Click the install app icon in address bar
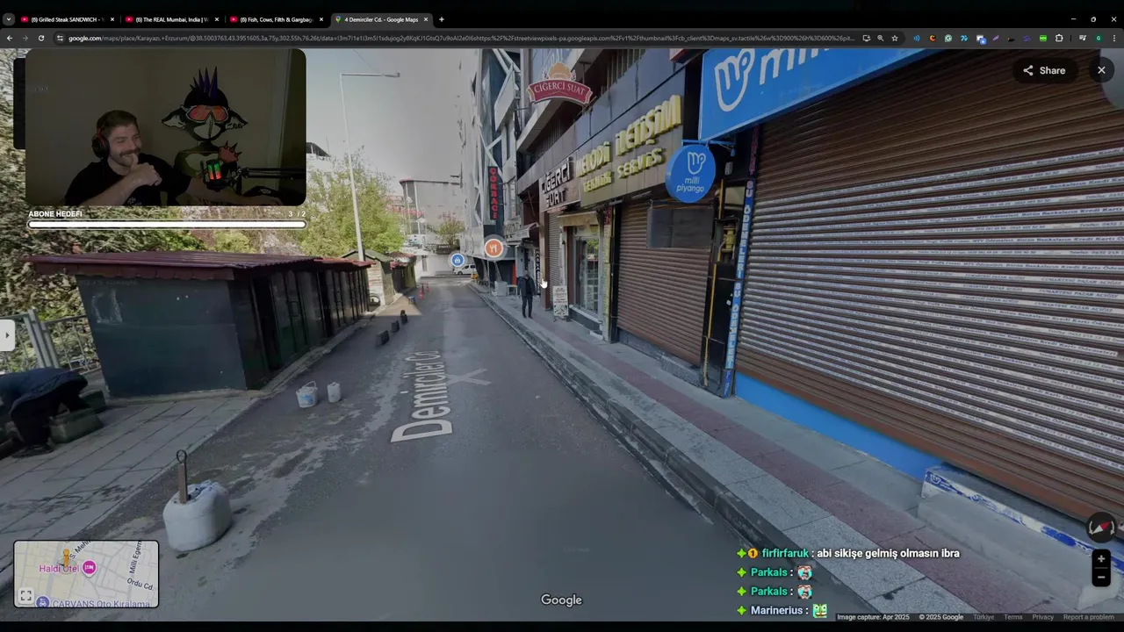The height and width of the screenshot is (632, 1124). (x=866, y=38)
